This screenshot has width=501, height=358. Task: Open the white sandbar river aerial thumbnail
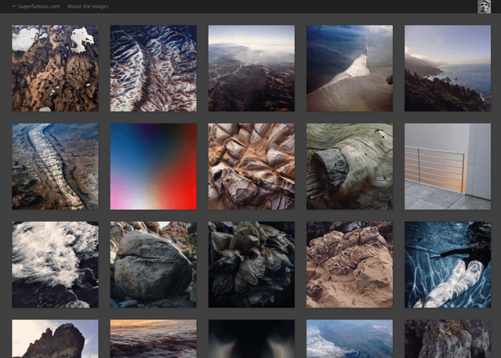350,68
